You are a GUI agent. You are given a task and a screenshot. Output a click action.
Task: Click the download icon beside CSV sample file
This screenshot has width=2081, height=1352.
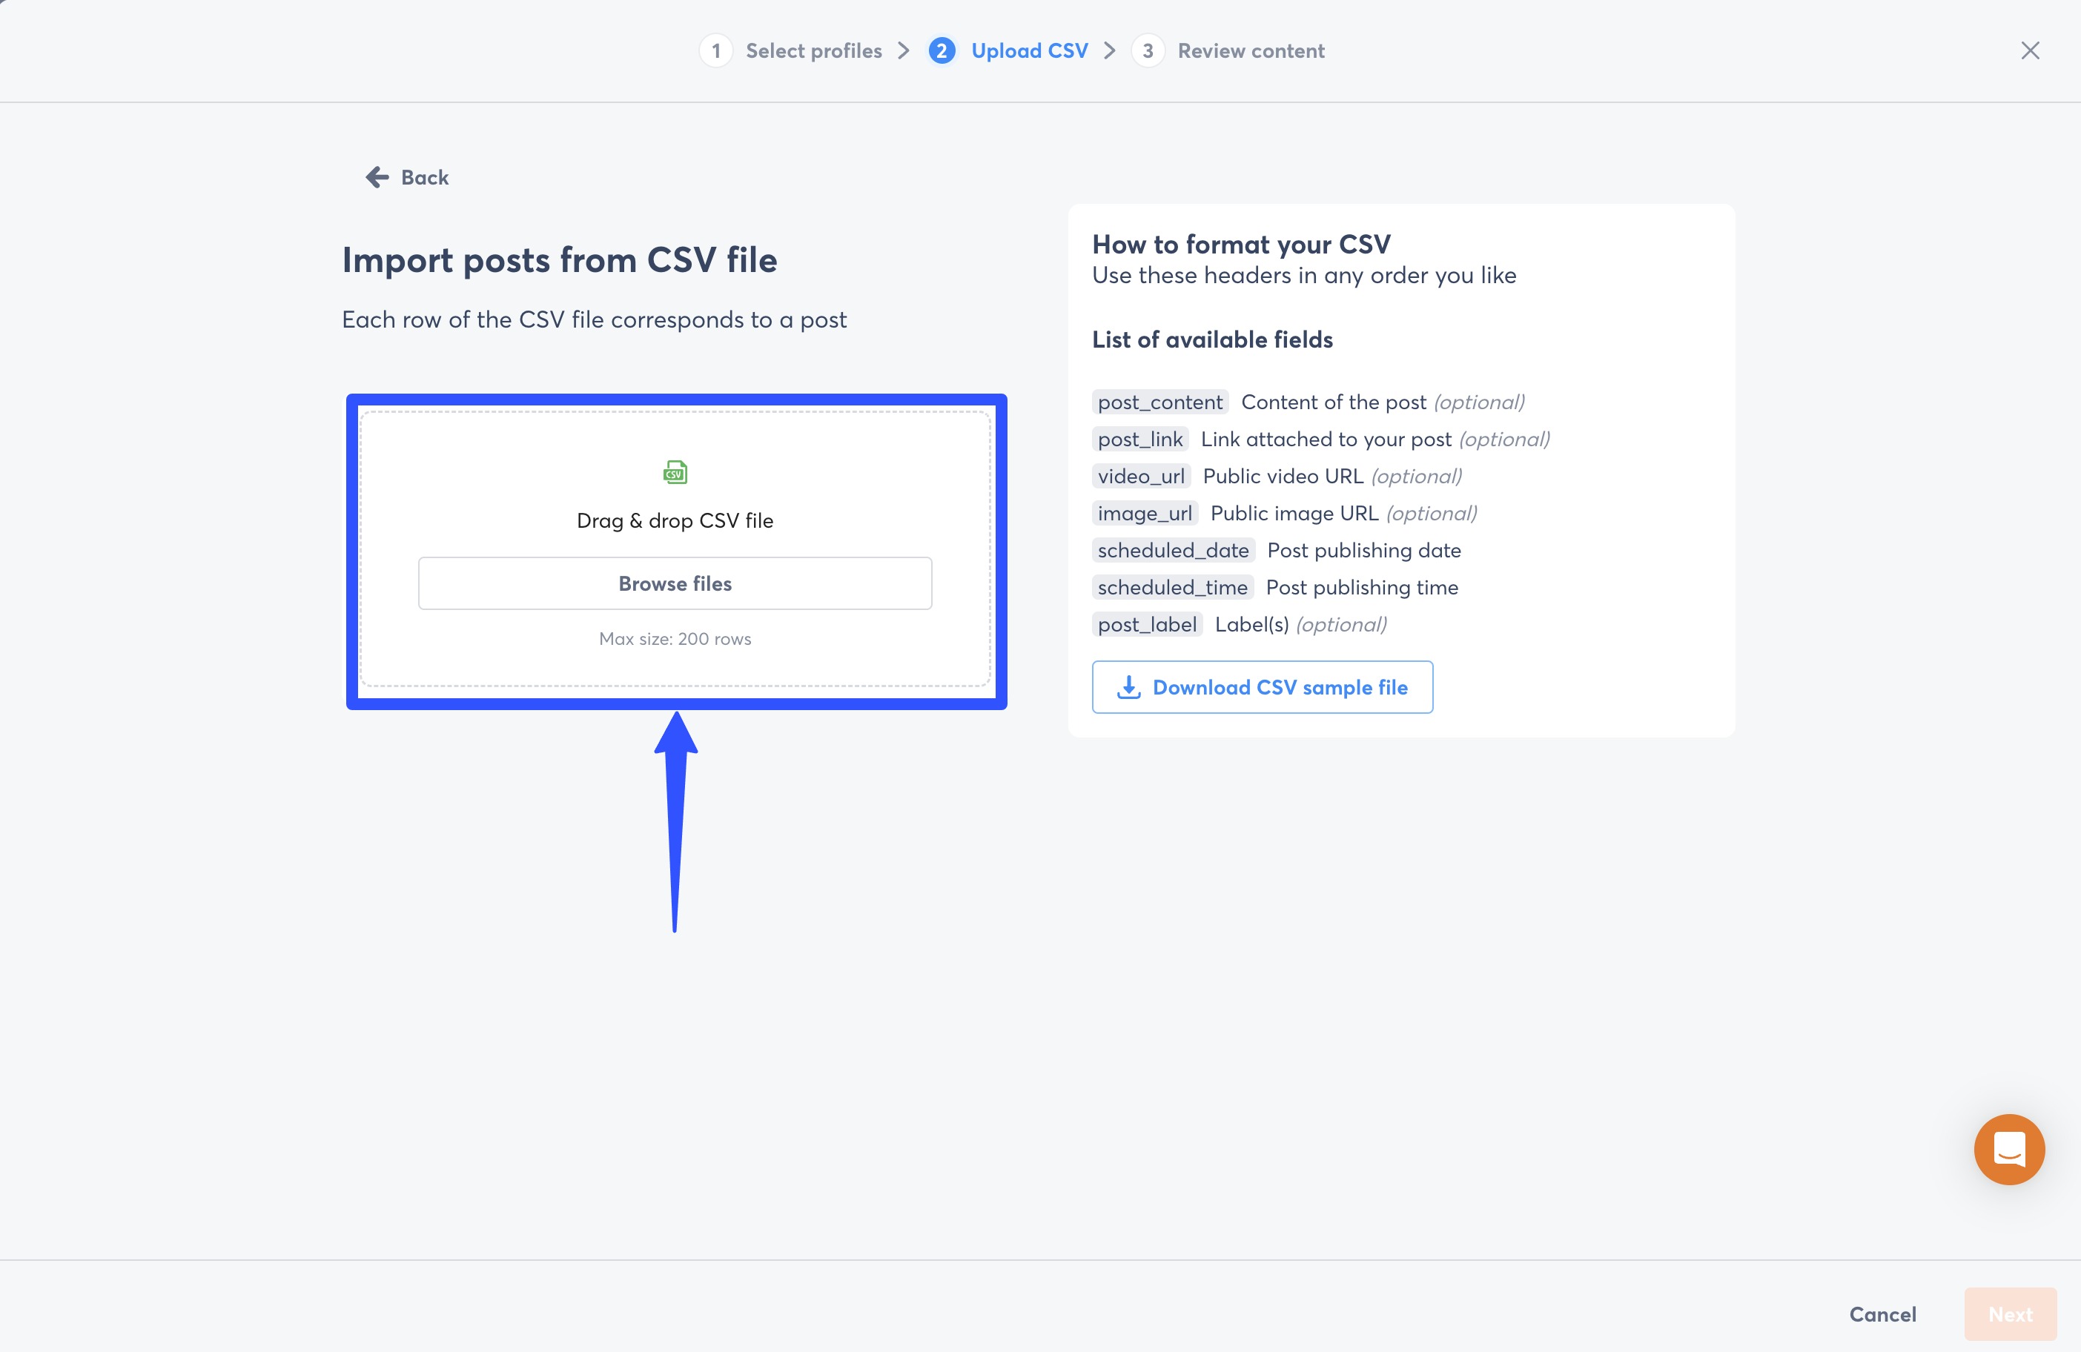tap(1129, 687)
